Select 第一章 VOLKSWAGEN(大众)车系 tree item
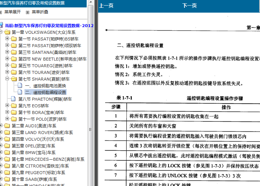Viewport: 260px width, 186px height. click(x=44, y=32)
